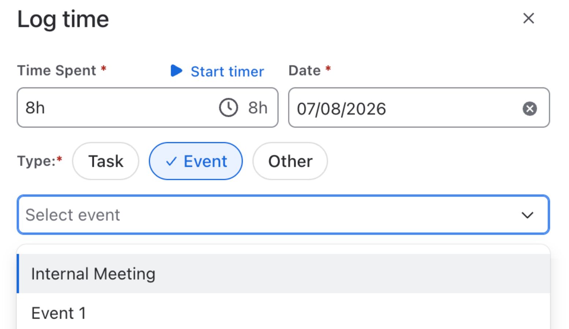The width and height of the screenshot is (569, 329).
Task: Click the clock icon in Time Spent field
Action: pyautogui.click(x=228, y=108)
